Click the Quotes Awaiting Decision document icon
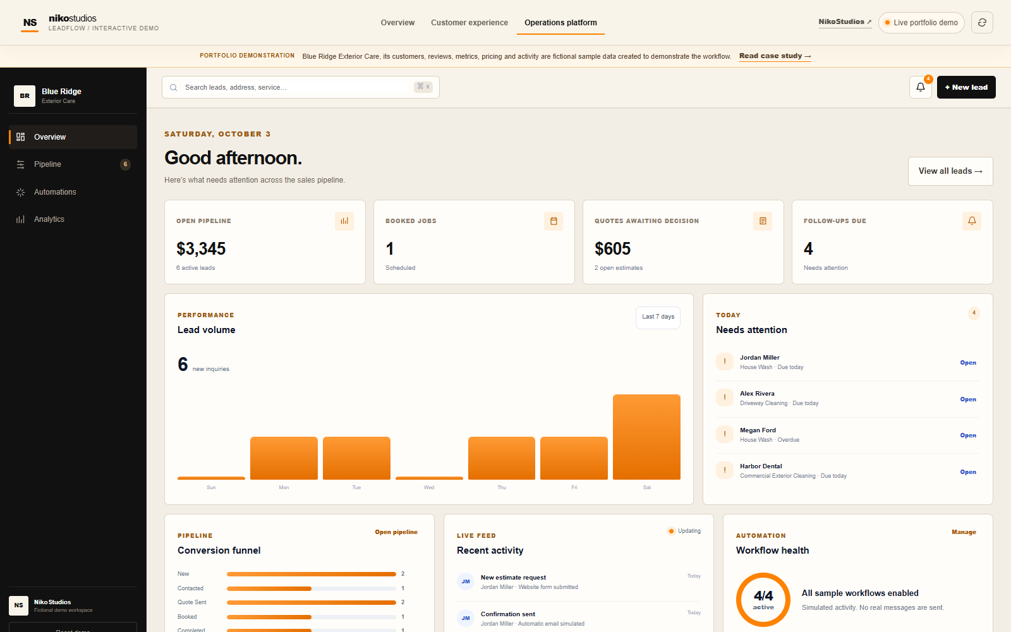The height and width of the screenshot is (632, 1011). (x=763, y=221)
